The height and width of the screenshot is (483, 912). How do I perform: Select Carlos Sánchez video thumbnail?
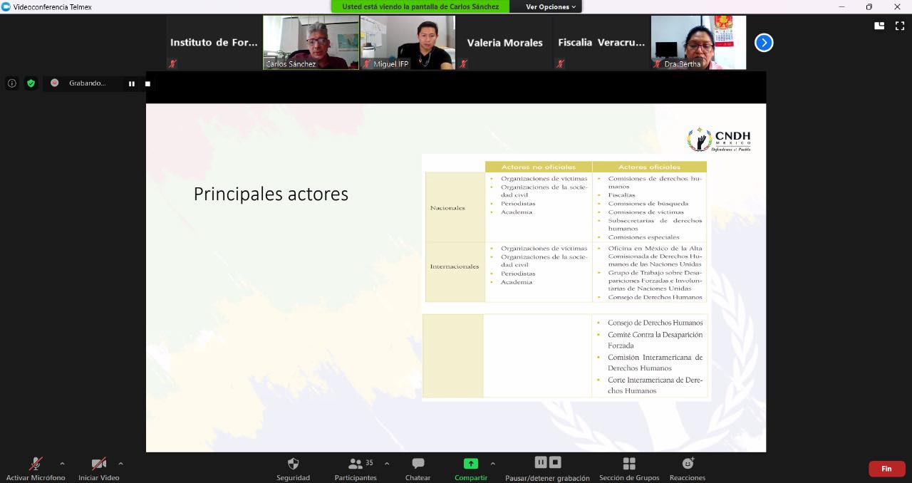(x=311, y=43)
